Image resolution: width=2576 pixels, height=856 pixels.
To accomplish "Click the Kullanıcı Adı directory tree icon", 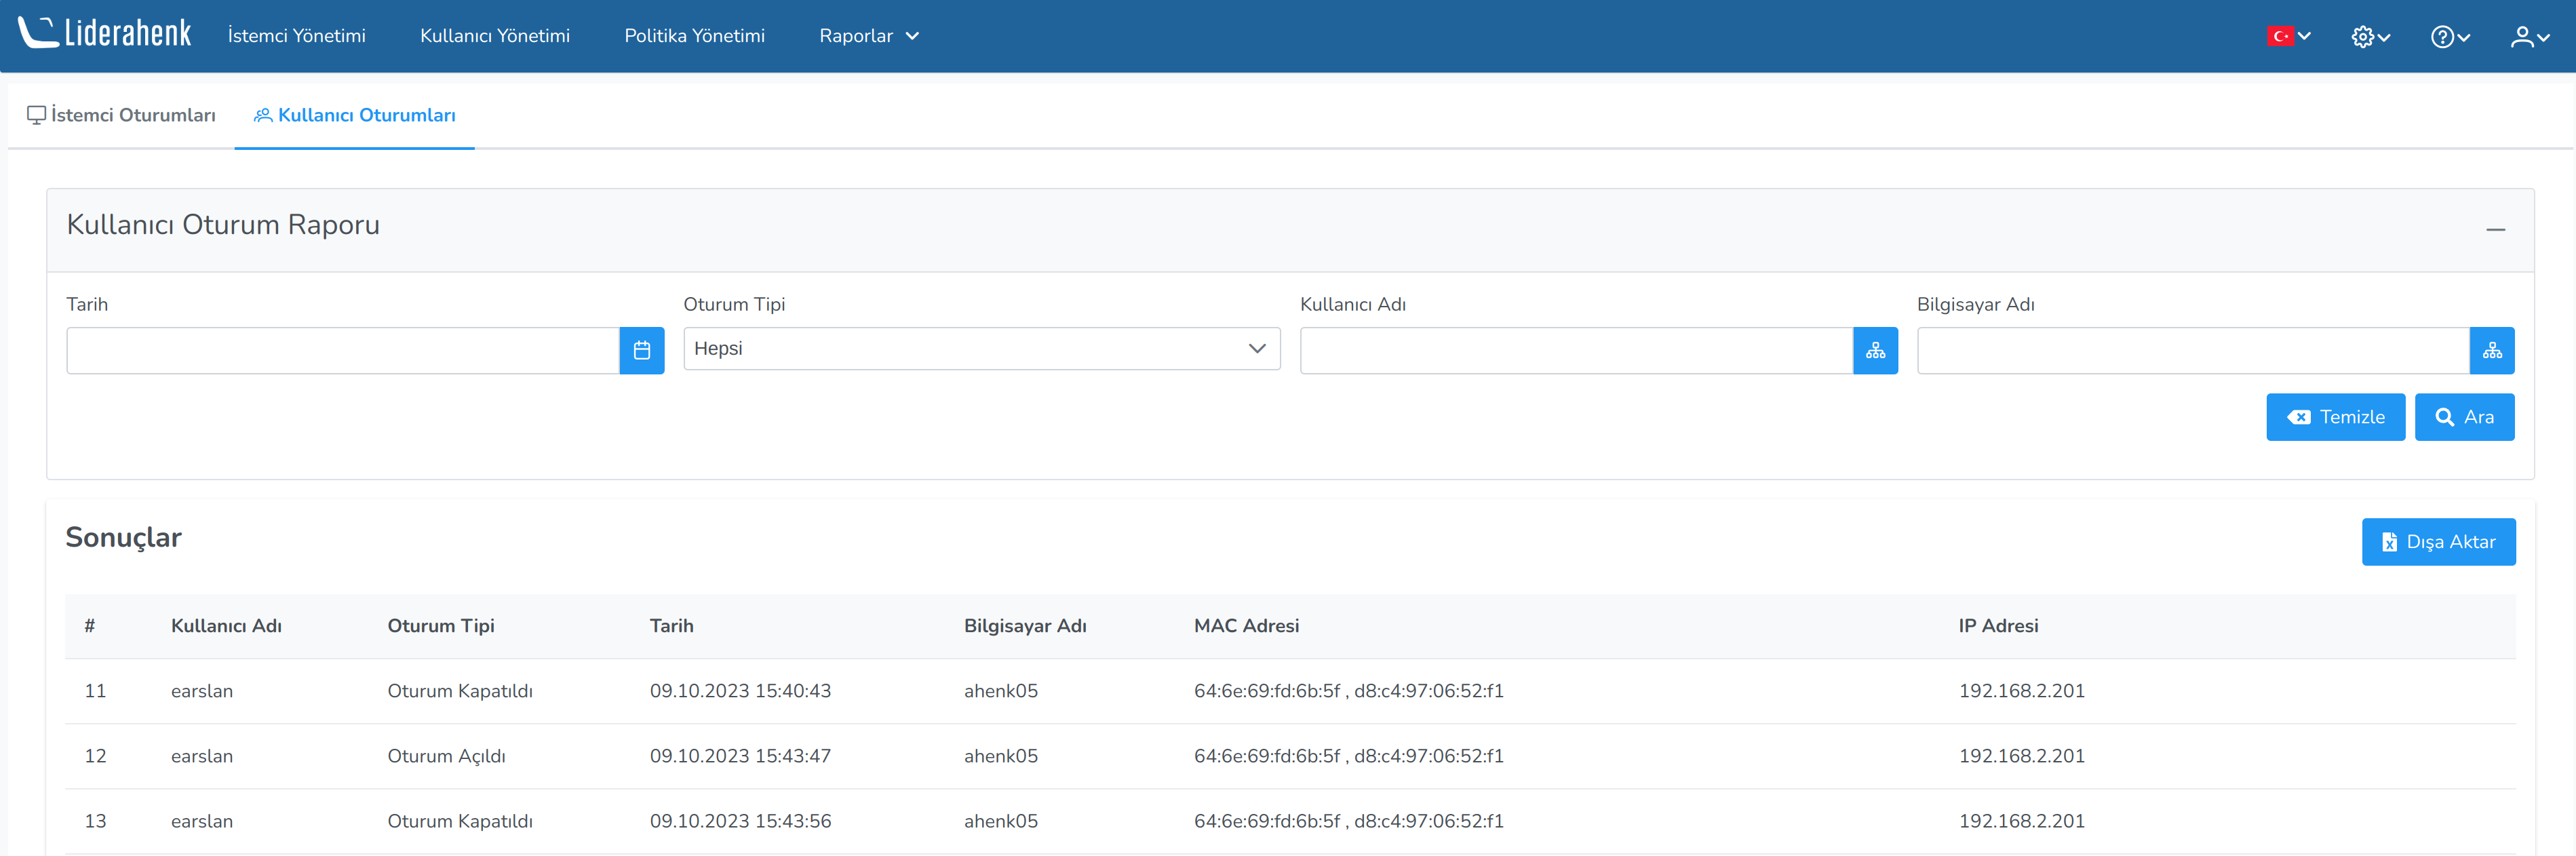I will point(1875,350).
